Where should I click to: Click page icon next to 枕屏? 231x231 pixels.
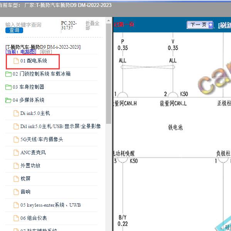(x=16, y=179)
